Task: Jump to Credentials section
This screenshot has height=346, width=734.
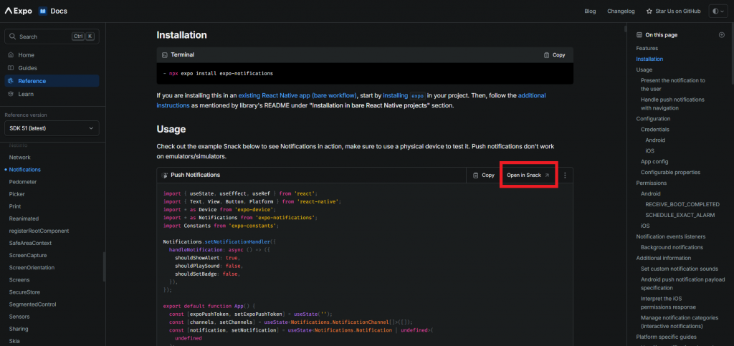Action: (x=655, y=130)
